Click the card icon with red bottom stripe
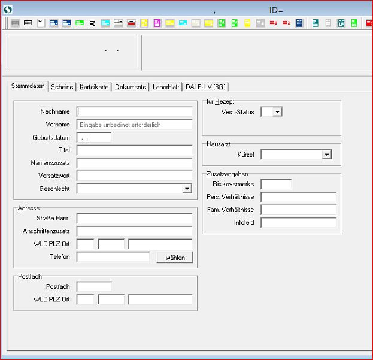The width and height of the screenshot is (373, 360). 131,23
